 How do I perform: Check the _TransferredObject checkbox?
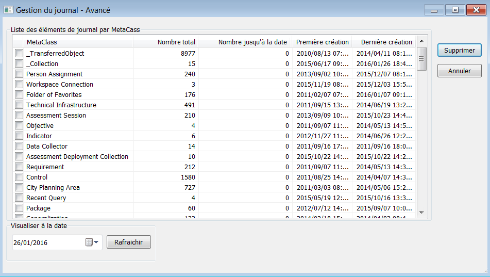[19, 53]
